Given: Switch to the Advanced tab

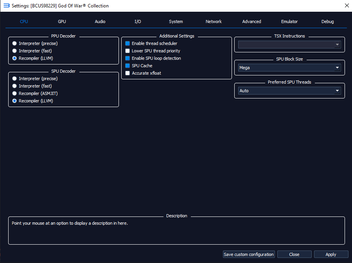Looking at the screenshot, I should click(x=251, y=21).
